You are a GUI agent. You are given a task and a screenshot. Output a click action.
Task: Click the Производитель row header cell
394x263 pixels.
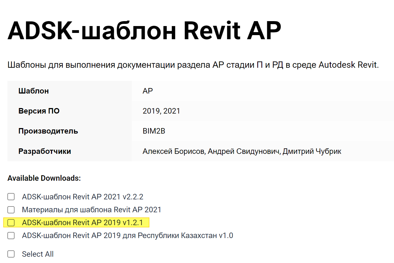point(48,131)
